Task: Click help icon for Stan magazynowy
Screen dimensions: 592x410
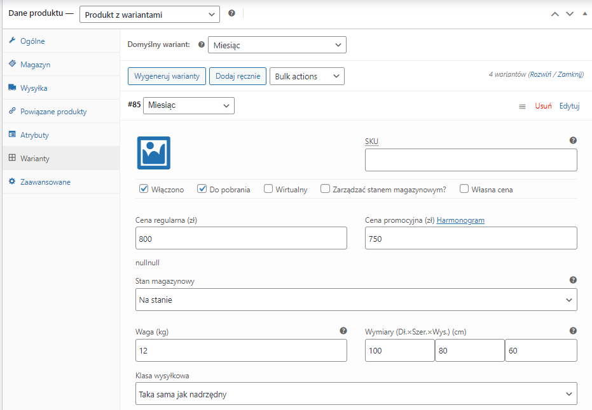Action: (x=573, y=280)
